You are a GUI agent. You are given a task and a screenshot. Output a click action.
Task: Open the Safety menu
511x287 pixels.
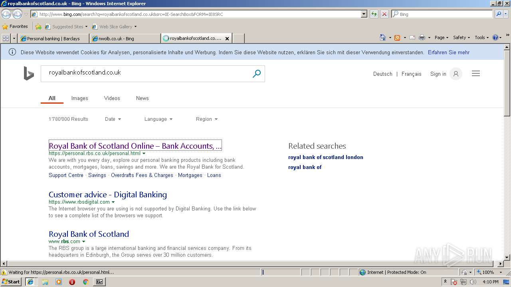[461, 37]
